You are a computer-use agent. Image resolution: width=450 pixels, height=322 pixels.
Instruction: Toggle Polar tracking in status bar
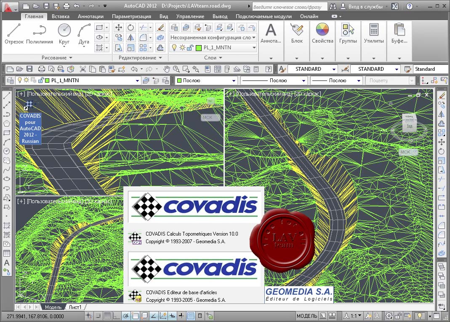click(126, 316)
